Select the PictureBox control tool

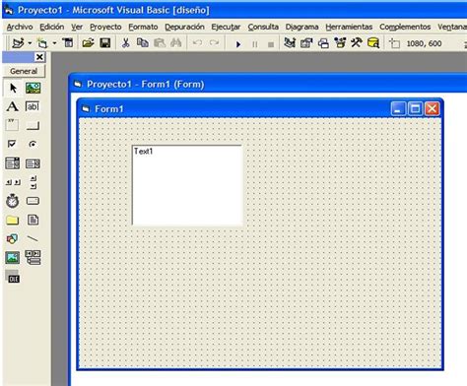point(33,88)
